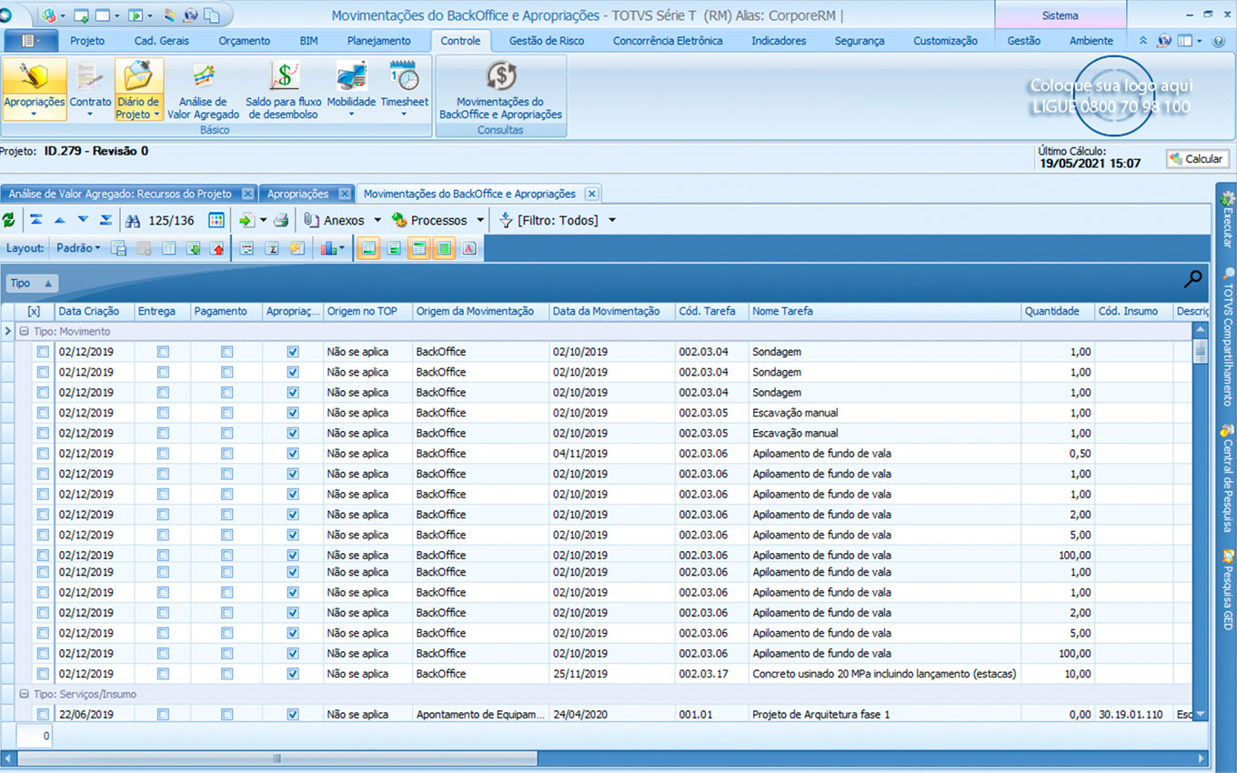Viewport: 1237px width, 773px height.
Task: Click the binoculars search icon
Action: coord(133,220)
